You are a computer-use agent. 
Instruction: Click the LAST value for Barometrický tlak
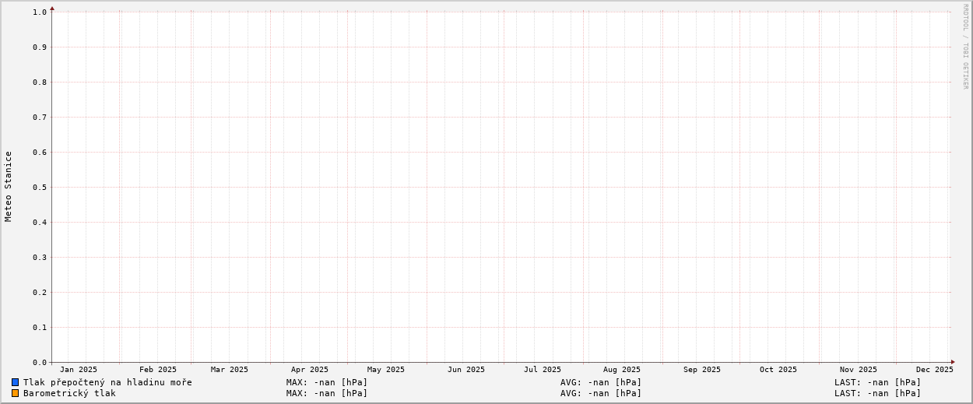click(877, 393)
